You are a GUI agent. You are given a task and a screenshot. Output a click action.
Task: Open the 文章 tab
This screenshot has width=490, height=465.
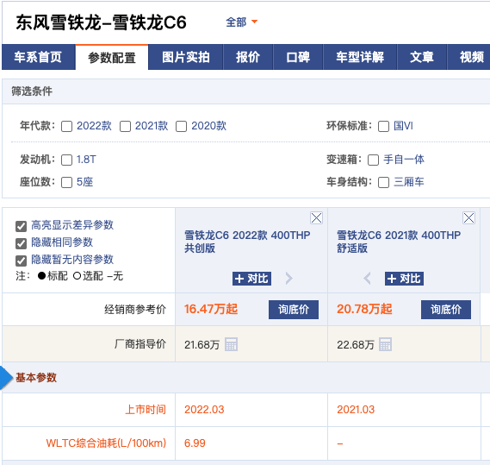coord(422,57)
